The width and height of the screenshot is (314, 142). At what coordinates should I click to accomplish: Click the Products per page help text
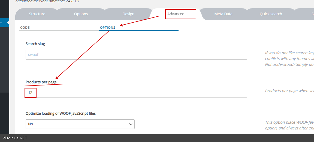pos(289,91)
